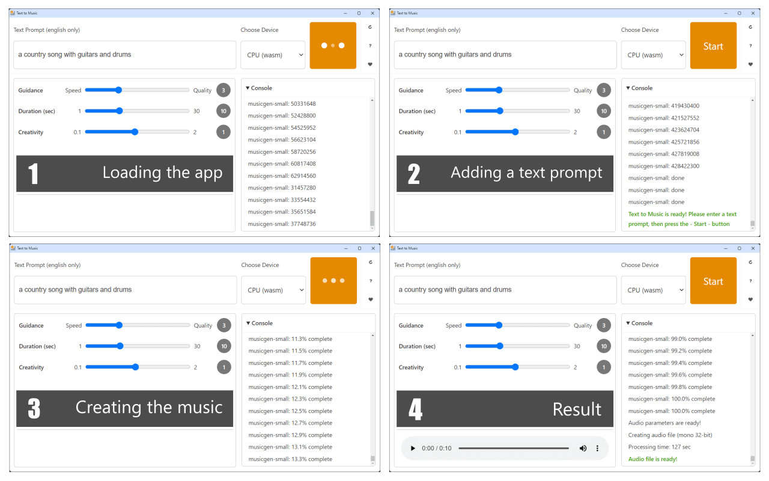Image resolution: width=769 pixels, height=481 pixels.
Task: Click the Start button in panel 2
Action: [713, 46]
